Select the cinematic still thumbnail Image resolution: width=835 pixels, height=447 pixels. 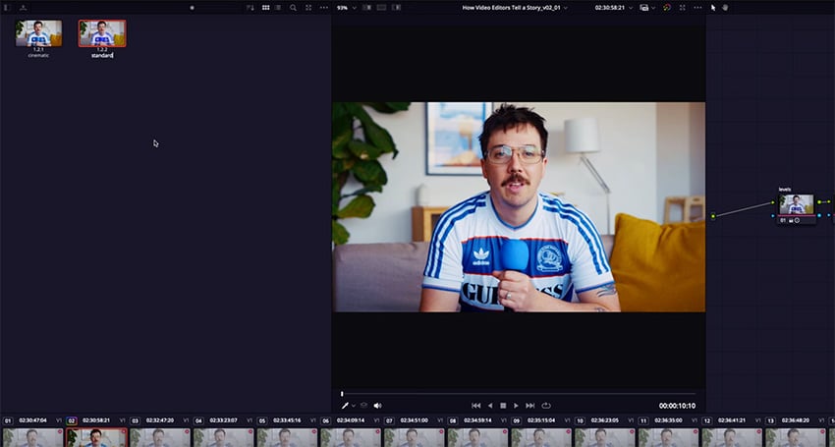tap(38, 33)
